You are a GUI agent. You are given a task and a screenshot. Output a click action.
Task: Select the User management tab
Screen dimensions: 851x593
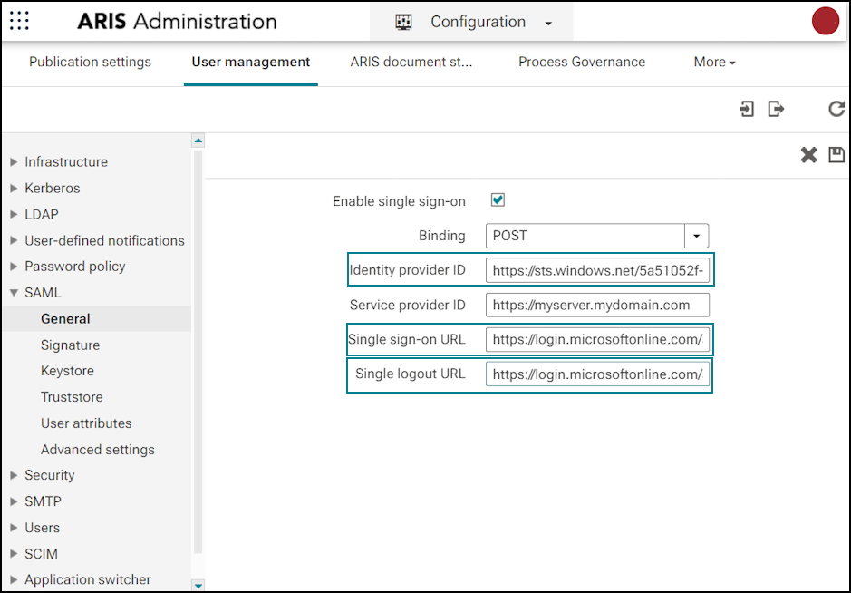[x=251, y=62]
